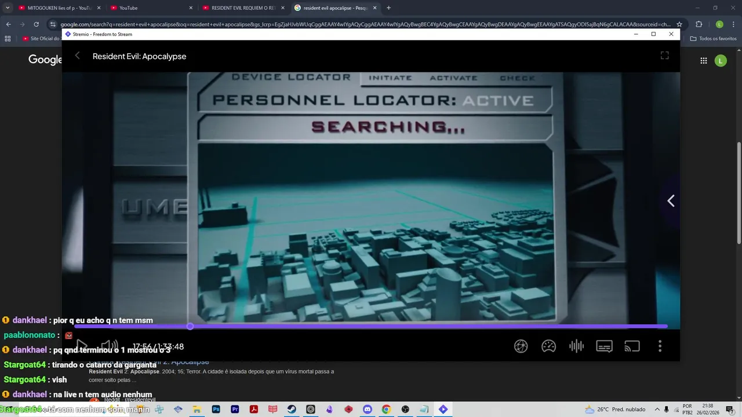Image resolution: width=742 pixels, height=417 pixels.
Task: Open the audio tracks waveform icon
Action: pyautogui.click(x=576, y=346)
